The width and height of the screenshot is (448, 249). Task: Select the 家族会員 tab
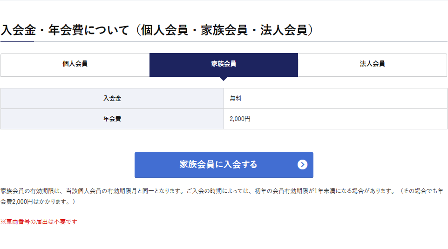224,65
